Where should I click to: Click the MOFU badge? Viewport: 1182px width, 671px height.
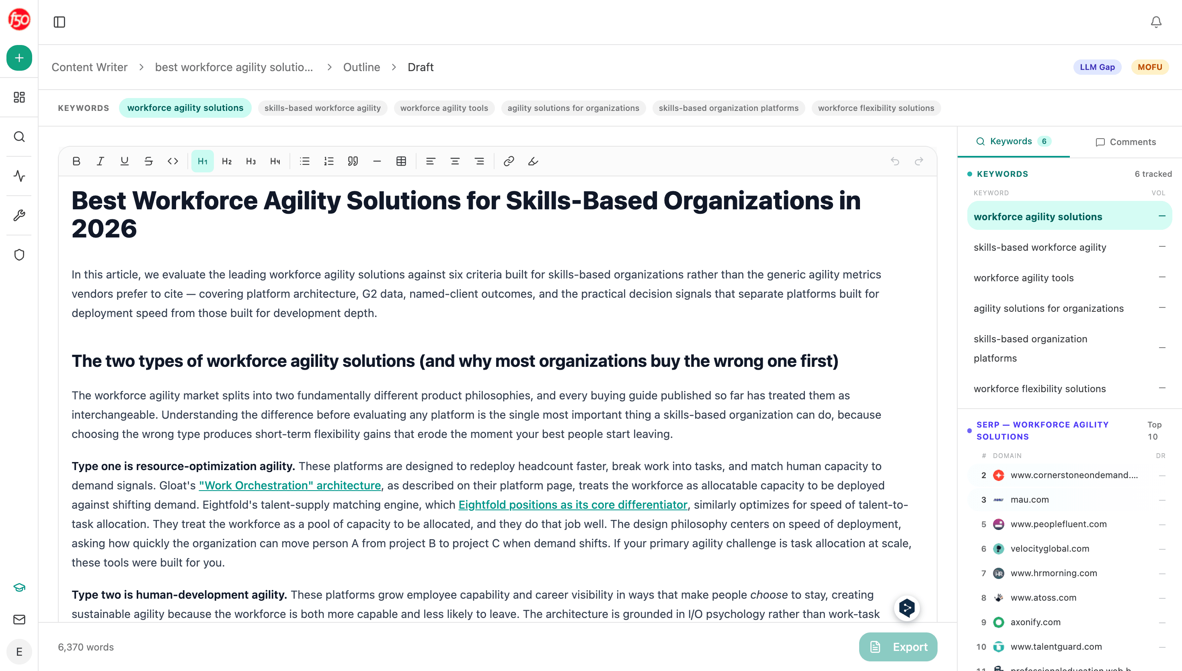pyautogui.click(x=1150, y=67)
